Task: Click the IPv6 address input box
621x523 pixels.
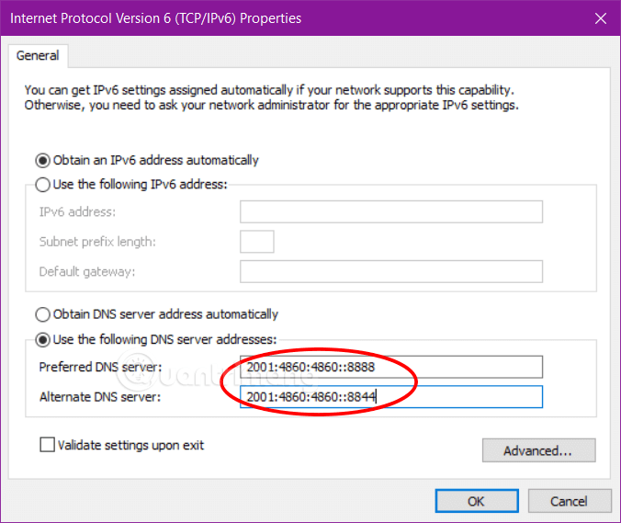Action: point(390,212)
